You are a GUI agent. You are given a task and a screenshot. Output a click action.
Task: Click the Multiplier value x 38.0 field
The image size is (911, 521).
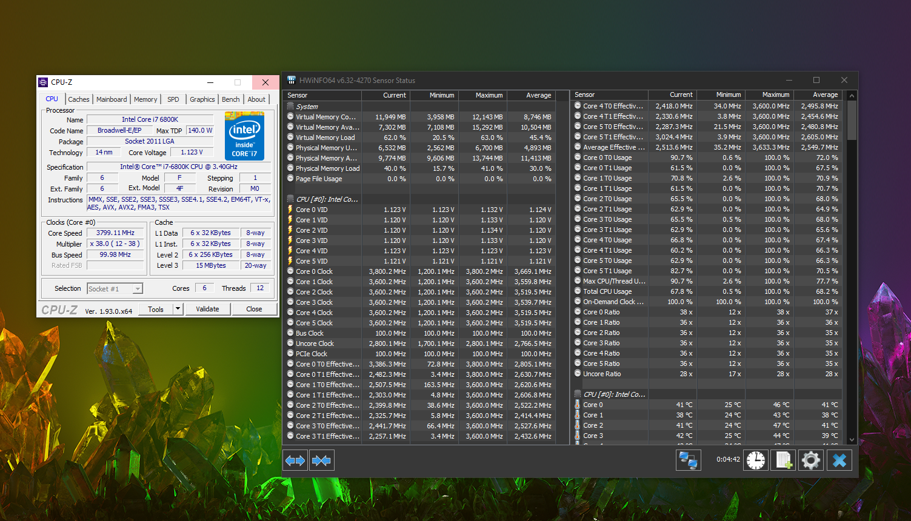point(115,244)
